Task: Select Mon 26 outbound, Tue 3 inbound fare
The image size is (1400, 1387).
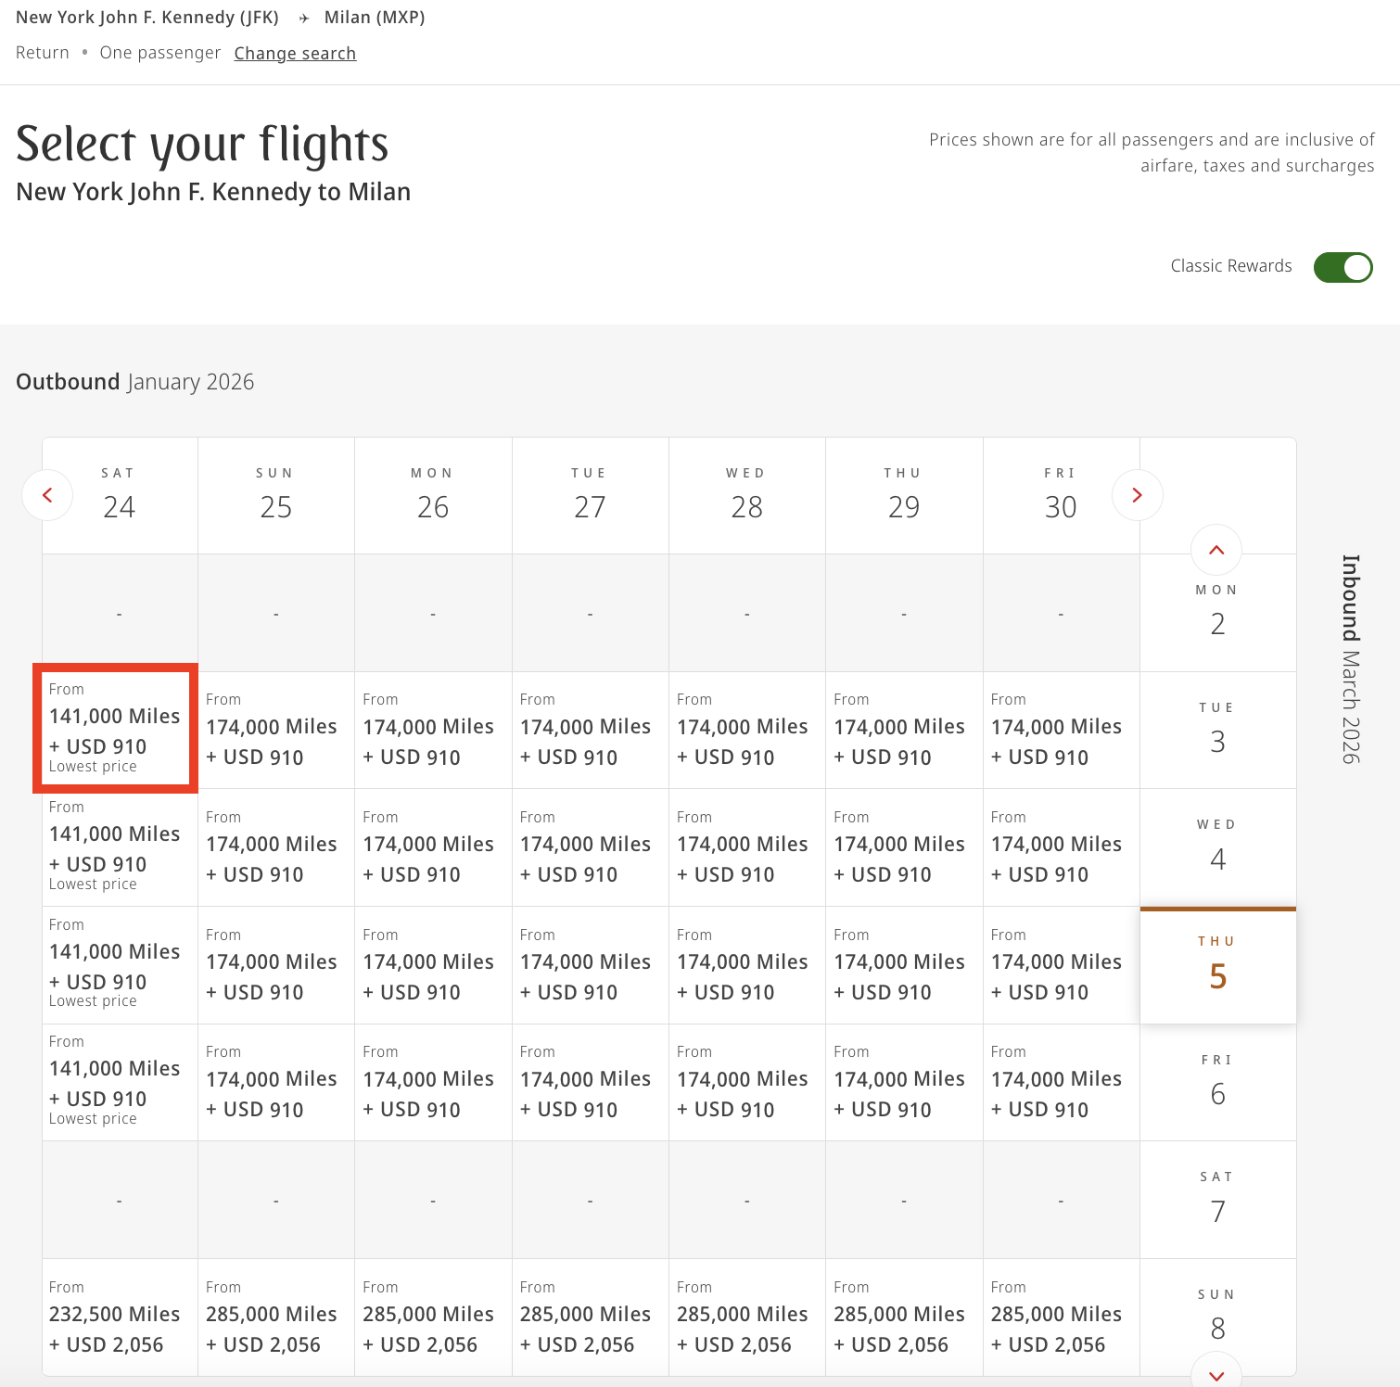Action: tap(433, 731)
